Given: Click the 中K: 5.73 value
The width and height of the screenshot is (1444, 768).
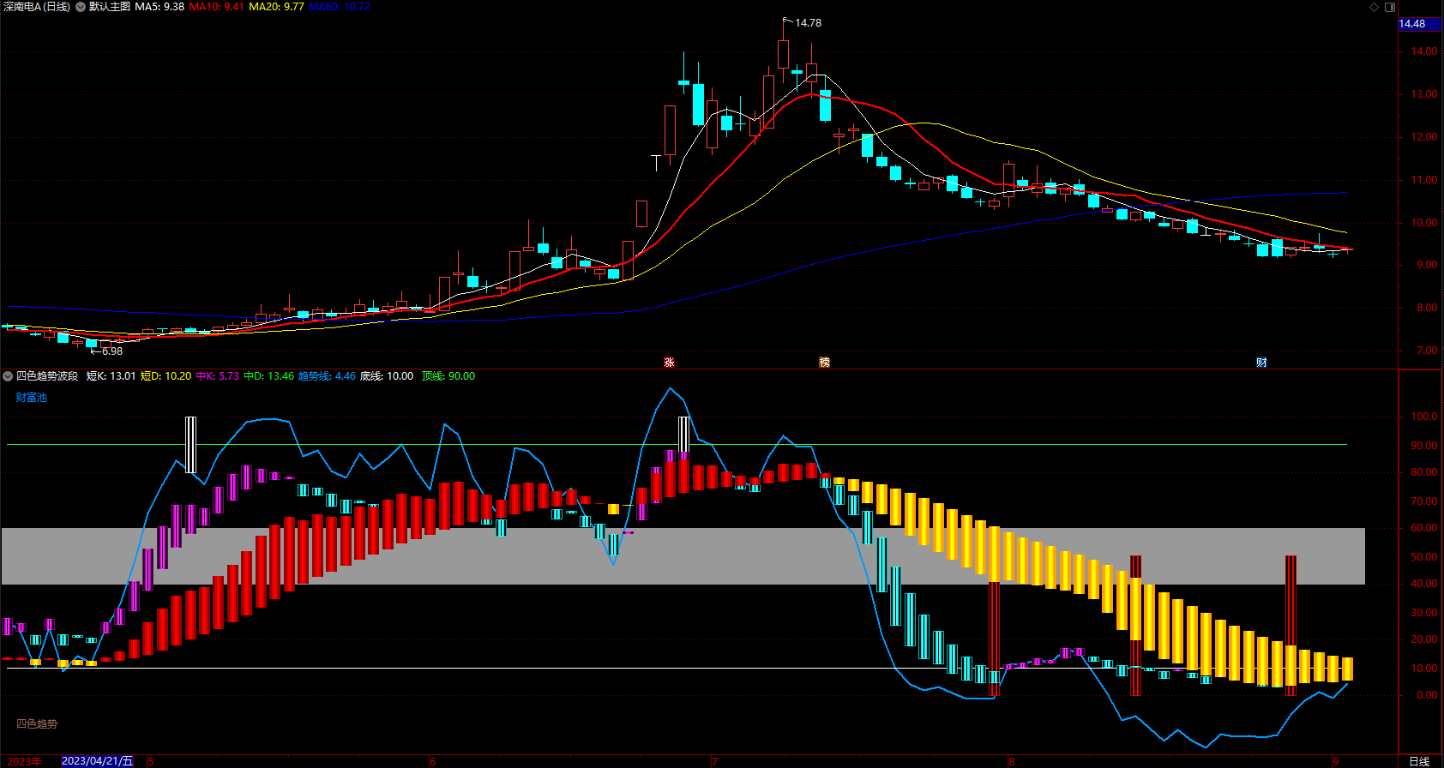Looking at the screenshot, I should click(x=217, y=376).
